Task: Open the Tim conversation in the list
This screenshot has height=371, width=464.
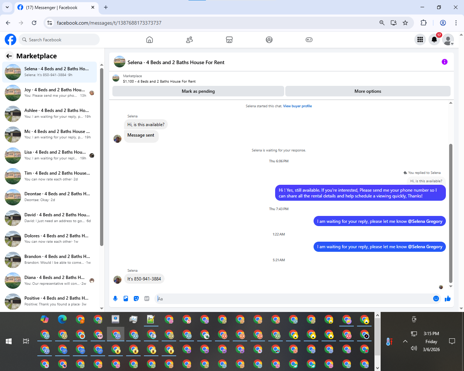Action: [50, 176]
